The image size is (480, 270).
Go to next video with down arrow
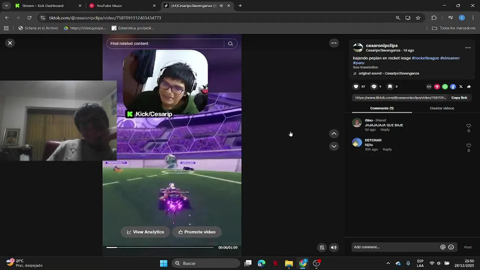coord(334,146)
